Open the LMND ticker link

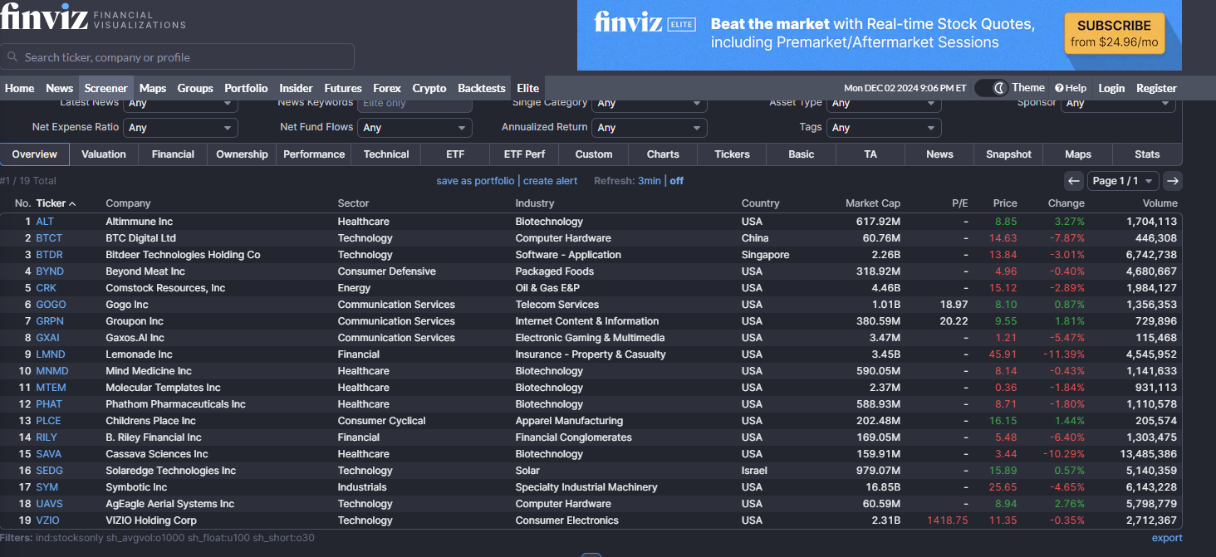pos(51,354)
